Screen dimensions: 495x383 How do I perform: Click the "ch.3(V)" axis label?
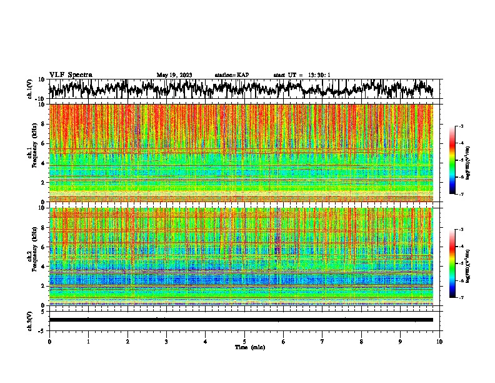point(30,321)
